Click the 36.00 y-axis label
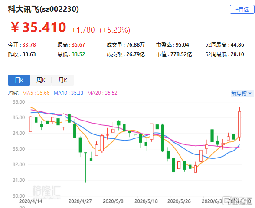Viewport: 255px width, 208px height. click(19, 102)
